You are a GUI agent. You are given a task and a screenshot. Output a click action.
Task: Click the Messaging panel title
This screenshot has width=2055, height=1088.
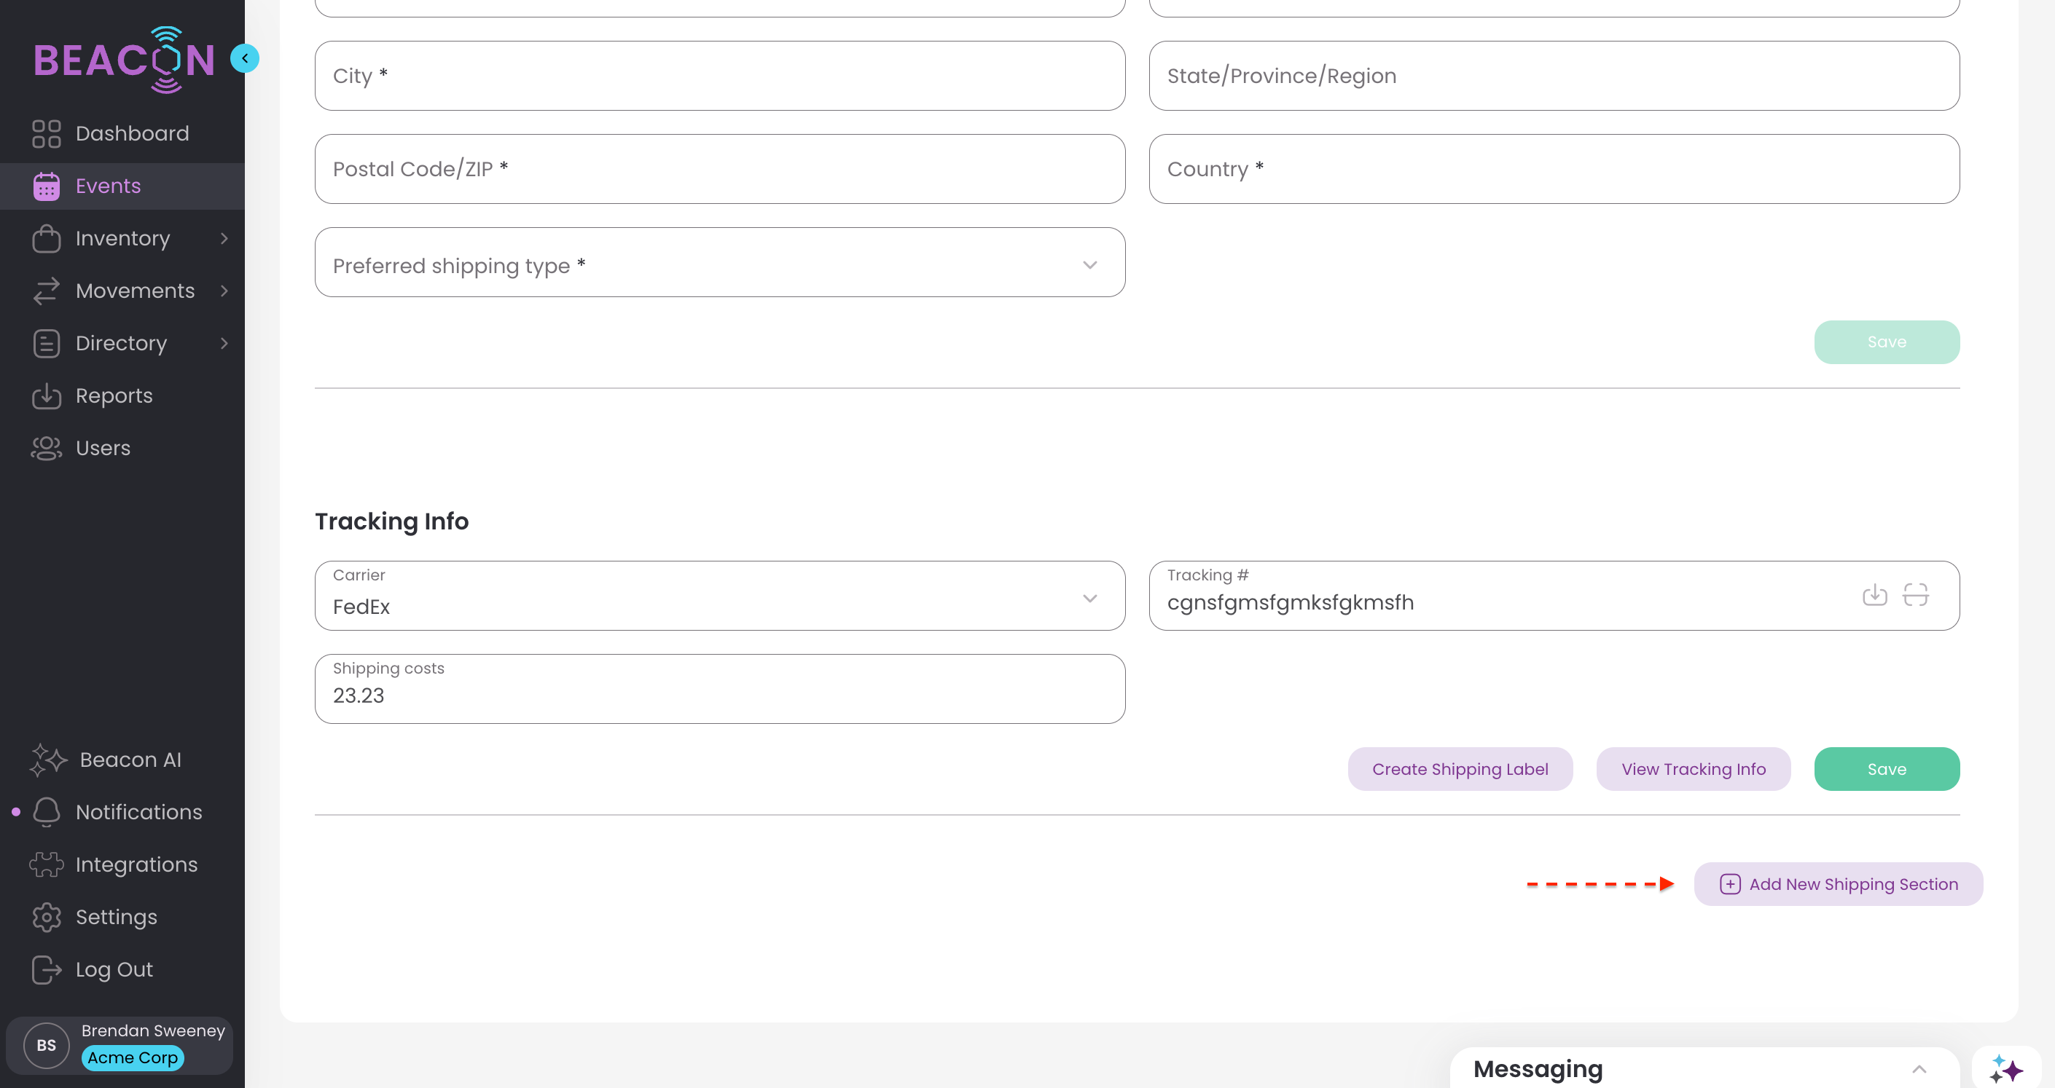click(x=1538, y=1069)
